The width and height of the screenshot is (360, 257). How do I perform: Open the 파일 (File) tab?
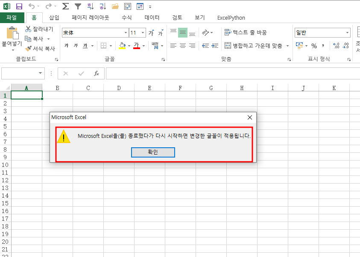click(x=12, y=18)
